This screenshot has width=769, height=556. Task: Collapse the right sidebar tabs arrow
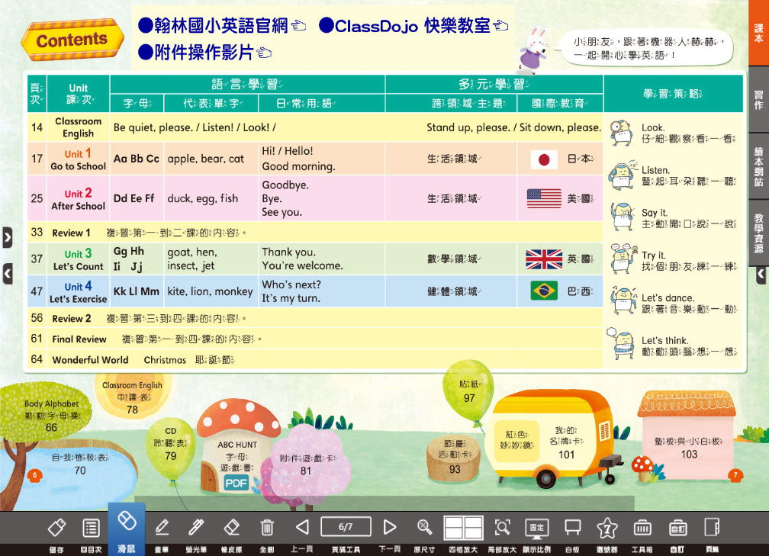tap(761, 275)
